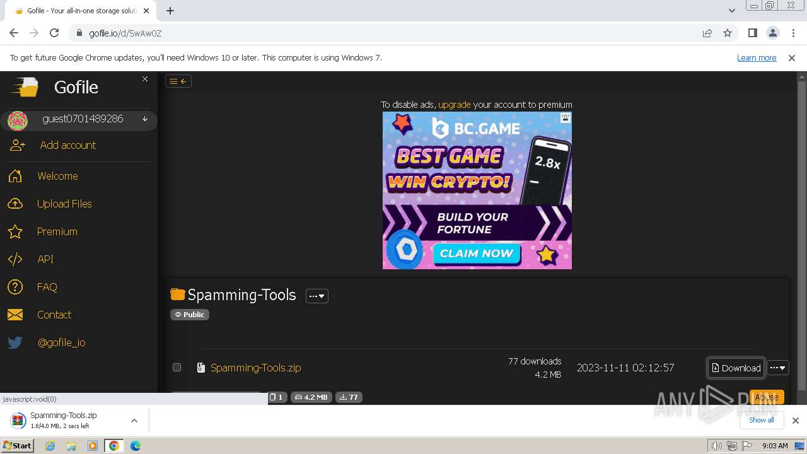Image resolution: width=807 pixels, height=454 pixels.
Task: Click the Gofile logo icon
Action: click(24, 87)
